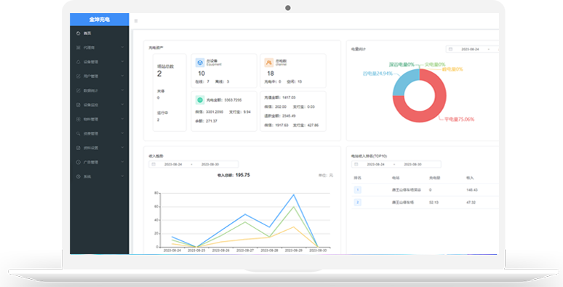Image resolution: width=563 pixels, height=287 pixels.
Task: Expand the 用户管理 menu chevron
Action: [122, 76]
